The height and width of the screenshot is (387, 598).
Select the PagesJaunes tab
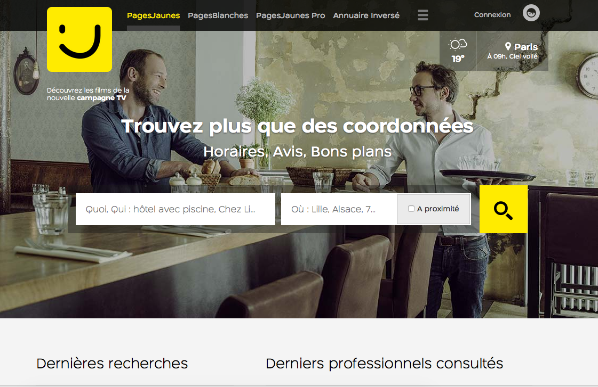pyautogui.click(x=153, y=15)
